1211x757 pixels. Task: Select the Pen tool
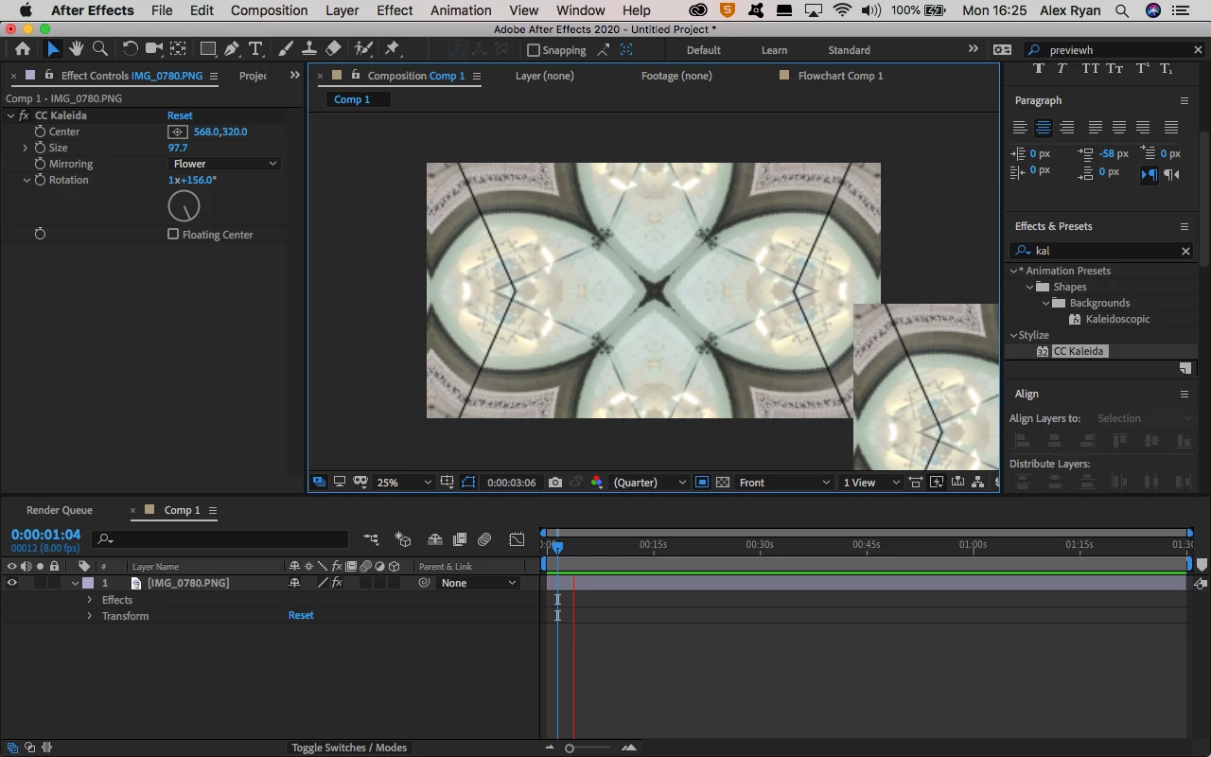pos(231,49)
